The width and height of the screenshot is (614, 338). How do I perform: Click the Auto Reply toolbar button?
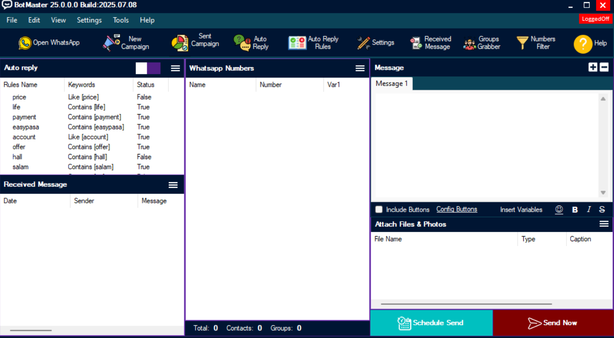(x=251, y=43)
